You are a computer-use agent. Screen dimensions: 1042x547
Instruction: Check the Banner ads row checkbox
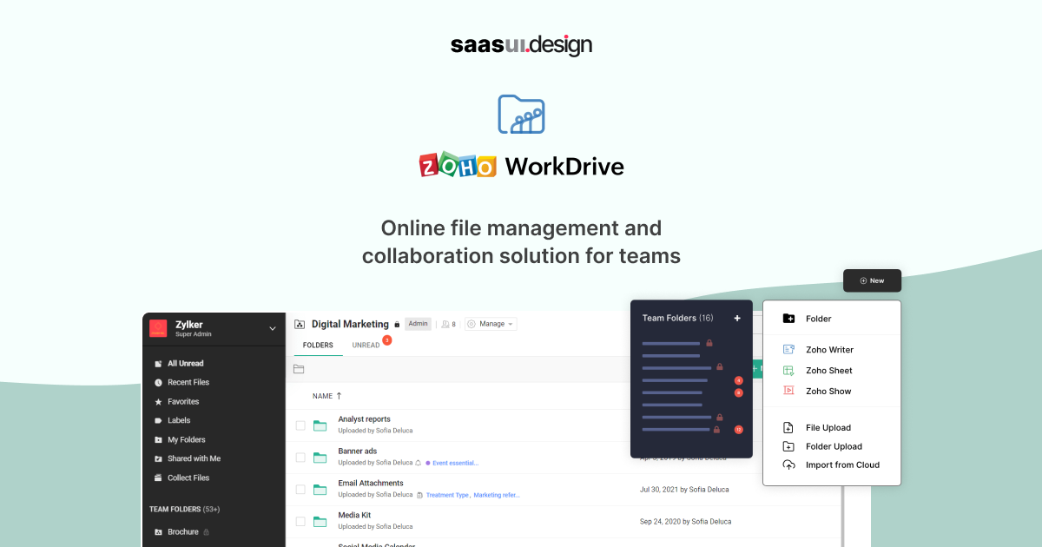(x=299, y=456)
